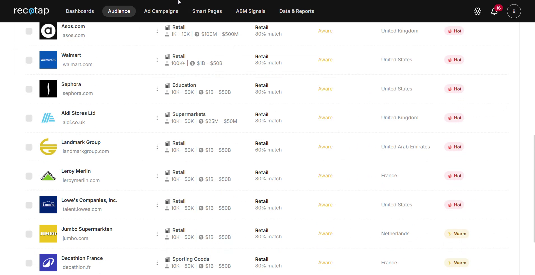Click the Walmart company logo
535x275 pixels.
(x=48, y=60)
